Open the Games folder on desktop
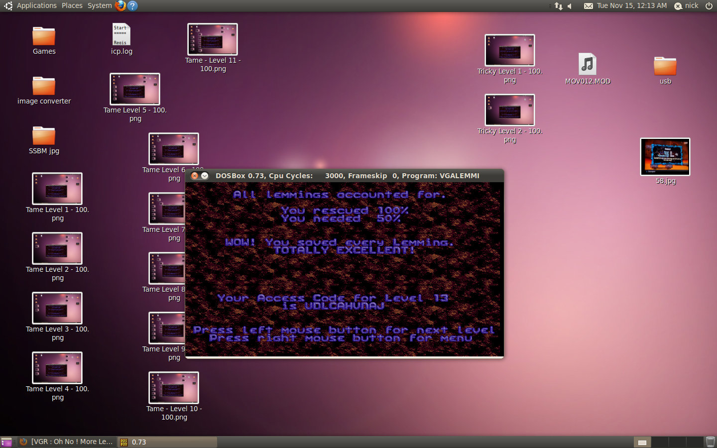This screenshot has width=717, height=448. tap(44, 37)
